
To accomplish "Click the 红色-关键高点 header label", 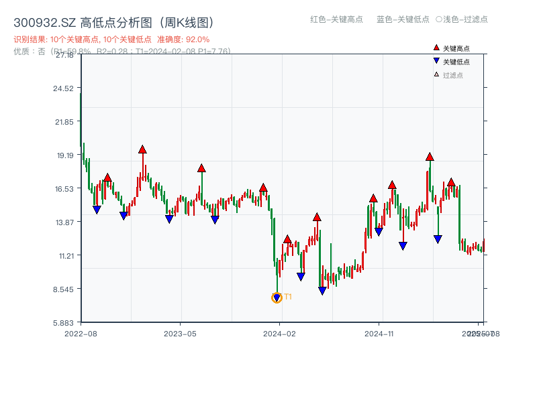I will click(336, 19).
